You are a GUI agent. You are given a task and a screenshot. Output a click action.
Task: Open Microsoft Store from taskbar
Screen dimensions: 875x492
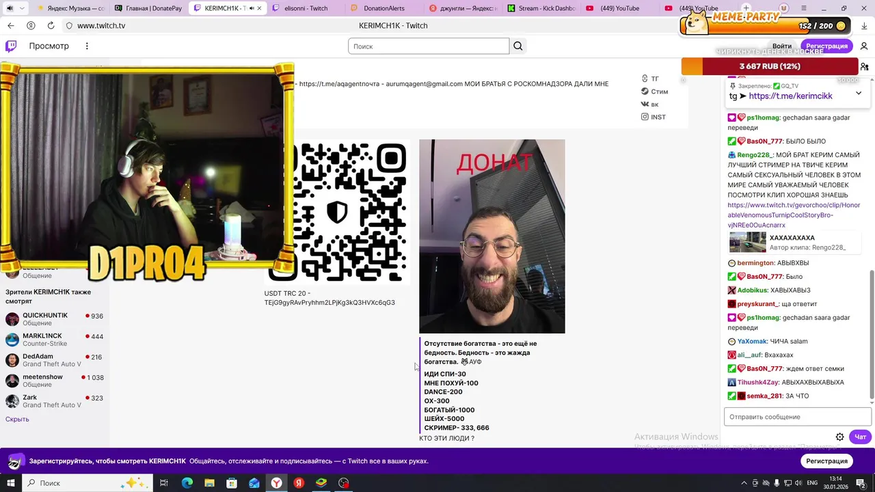(x=232, y=483)
